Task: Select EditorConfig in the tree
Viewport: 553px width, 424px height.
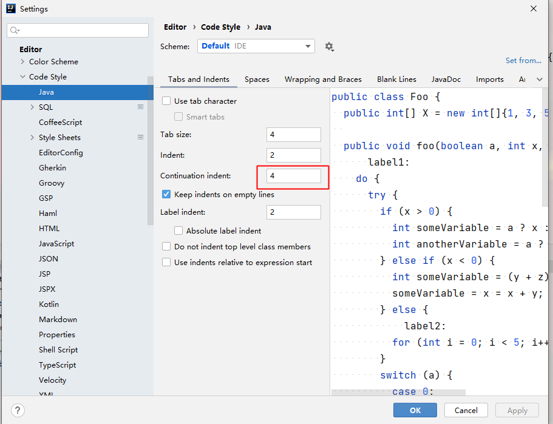Action: point(61,153)
